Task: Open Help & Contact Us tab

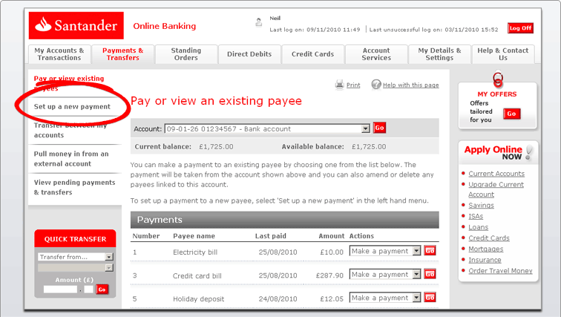Action: tap(503, 54)
